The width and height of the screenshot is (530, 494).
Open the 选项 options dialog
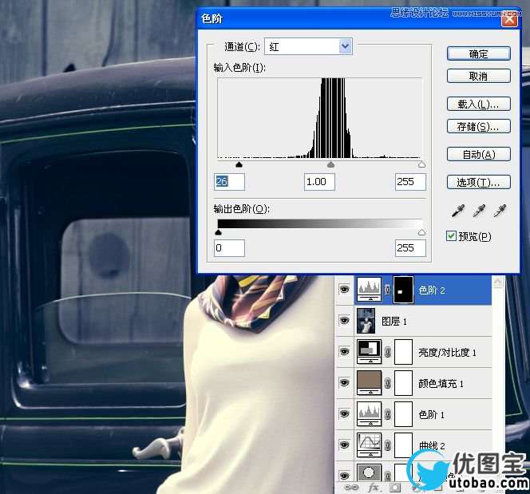(x=478, y=182)
